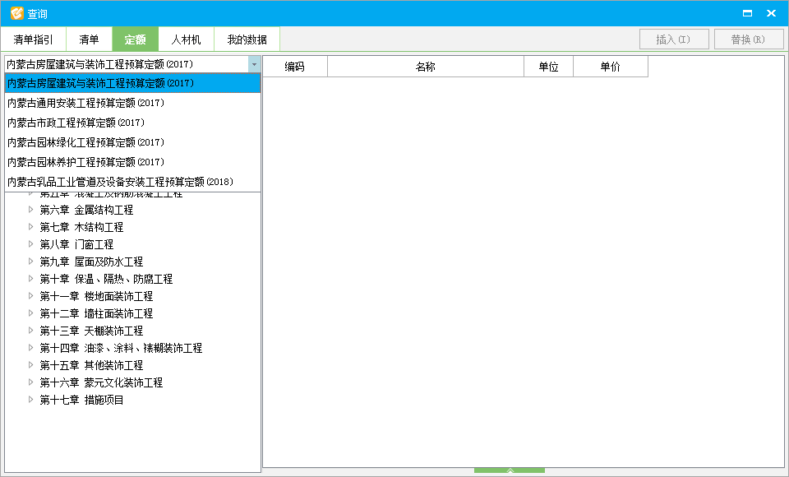Choose 内蒙古乳品工业管道及设备安装工程预算定额(2018)
This screenshot has width=789, height=477.
pos(132,181)
